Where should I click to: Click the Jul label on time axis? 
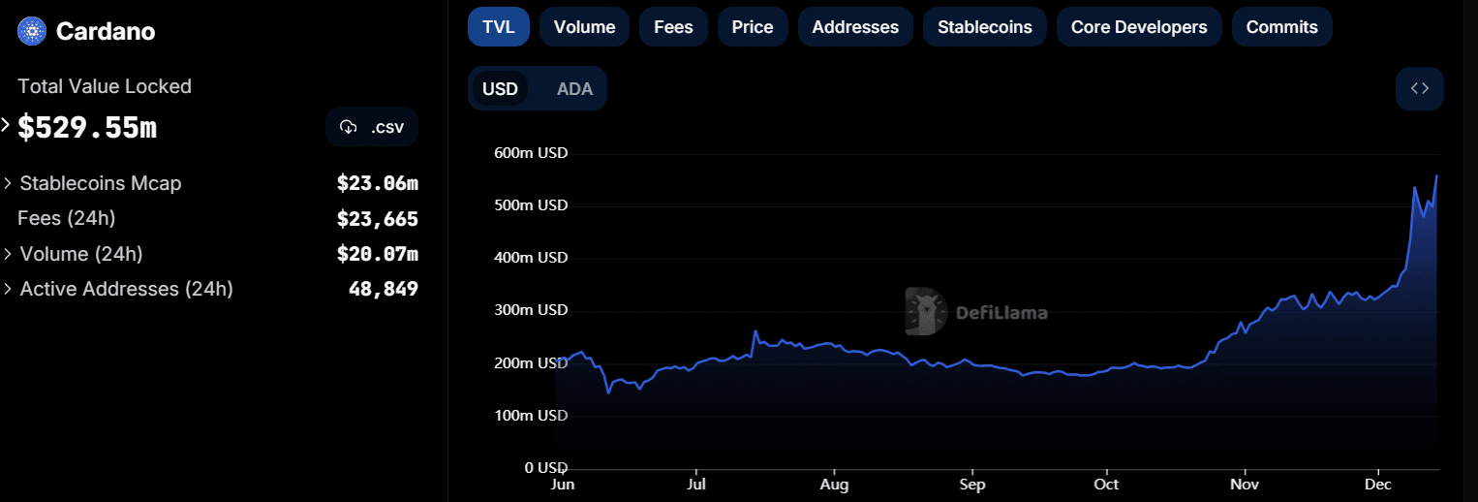[x=694, y=485]
